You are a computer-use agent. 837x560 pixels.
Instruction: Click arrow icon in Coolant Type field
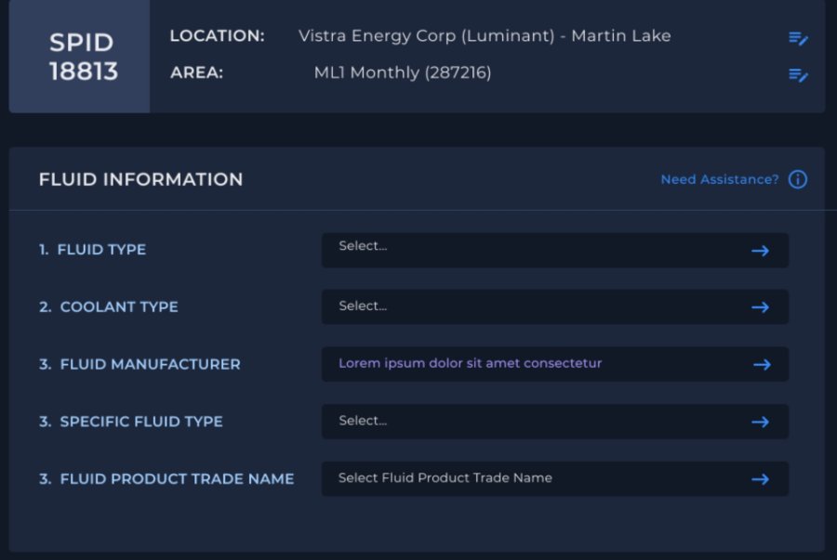pyautogui.click(x=760, y=307)
